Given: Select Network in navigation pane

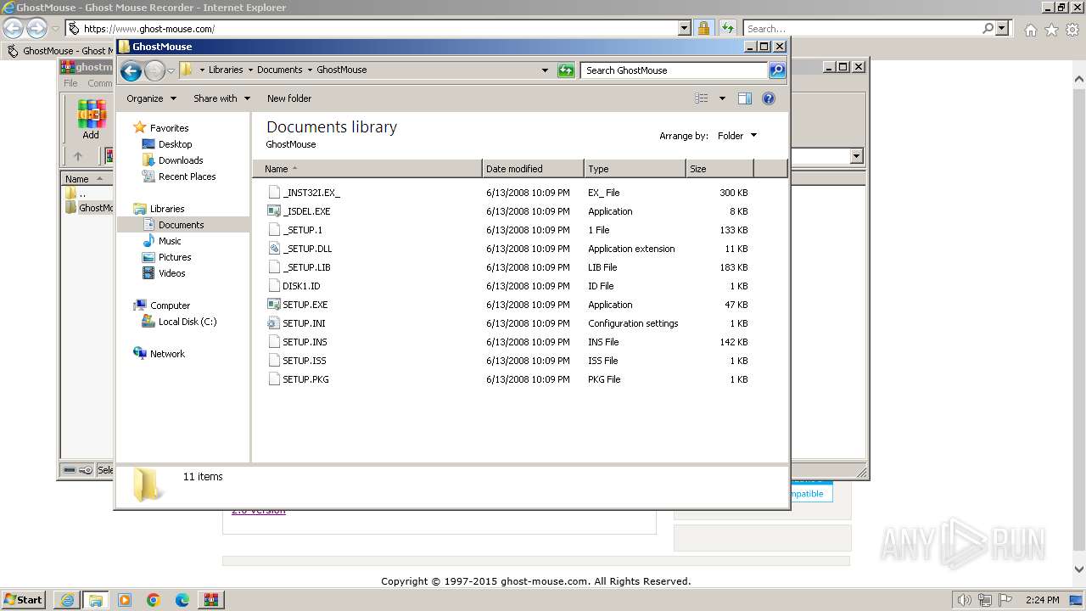Looking at the screenshot, I should (167, 354).
